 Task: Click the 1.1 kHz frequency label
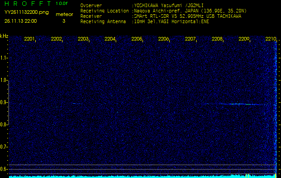4,58
